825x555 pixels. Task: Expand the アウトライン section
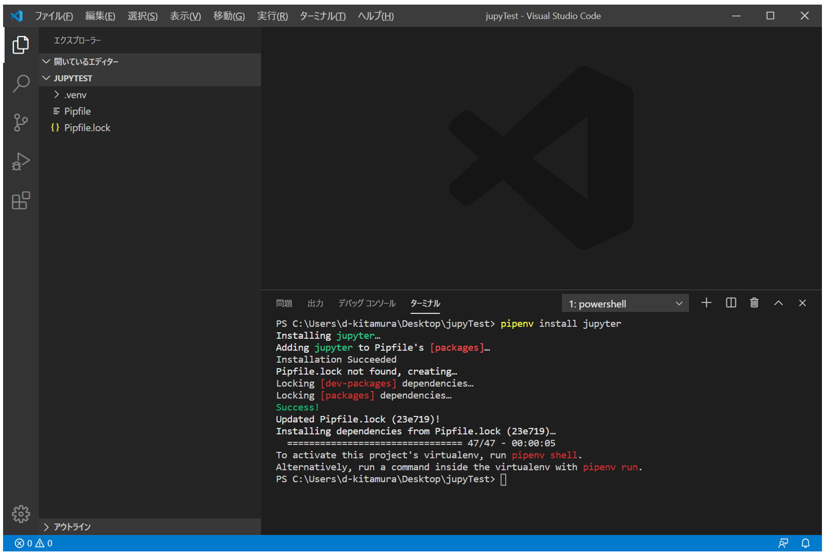[150, 527]
